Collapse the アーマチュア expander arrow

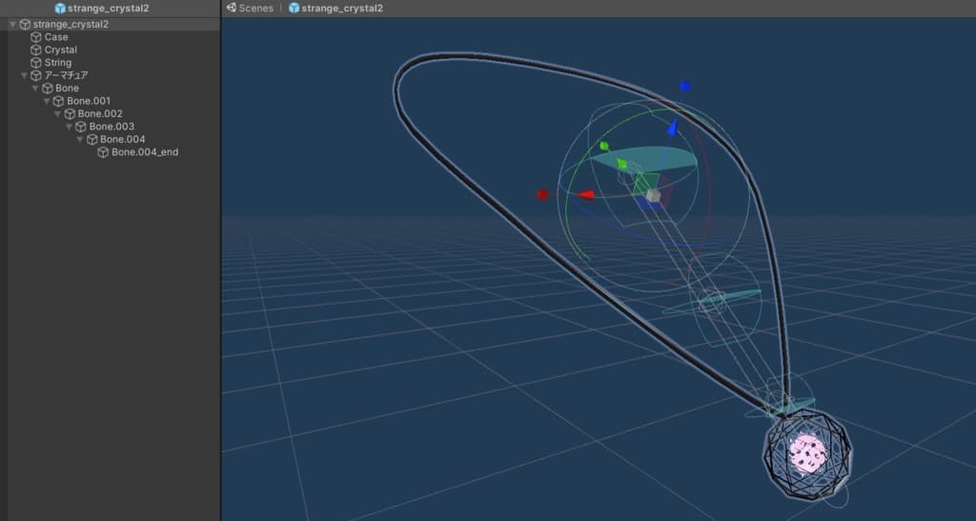coord(24,75)
